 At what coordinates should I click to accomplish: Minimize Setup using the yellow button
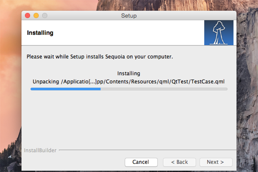[36, 15]
